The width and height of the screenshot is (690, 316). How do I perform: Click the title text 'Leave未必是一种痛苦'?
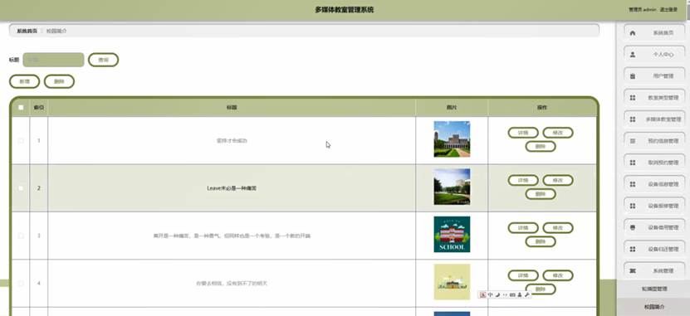click(232, 188)
